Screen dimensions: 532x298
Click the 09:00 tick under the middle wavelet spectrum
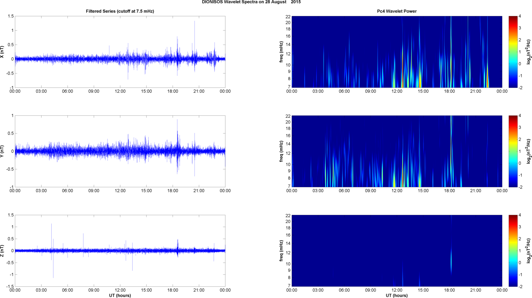(x=370, y=191)
